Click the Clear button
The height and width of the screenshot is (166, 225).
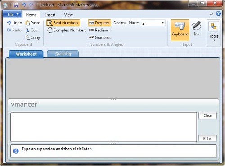(x=208, y=116)
